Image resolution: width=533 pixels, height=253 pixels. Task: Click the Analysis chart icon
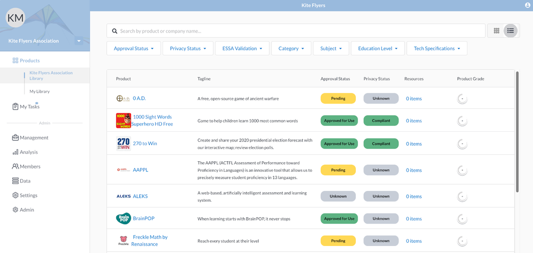[15, 152]
